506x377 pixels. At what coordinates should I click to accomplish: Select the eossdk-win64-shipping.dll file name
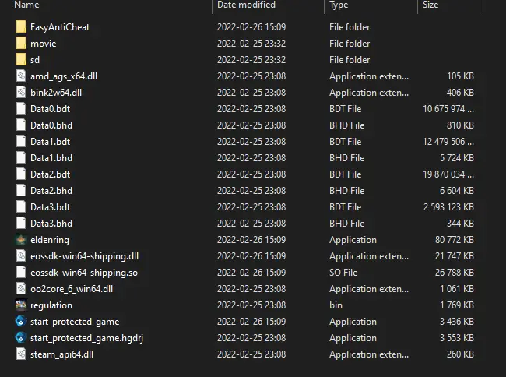pos(84,256)
